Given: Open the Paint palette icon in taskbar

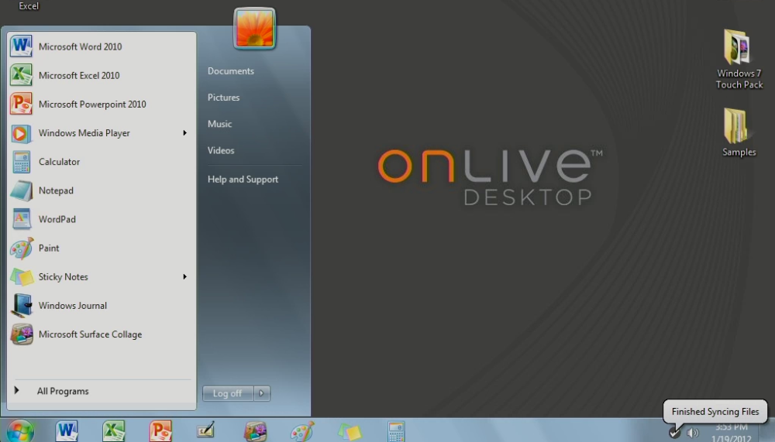Looking at the screenshot, I should [301, 431].
